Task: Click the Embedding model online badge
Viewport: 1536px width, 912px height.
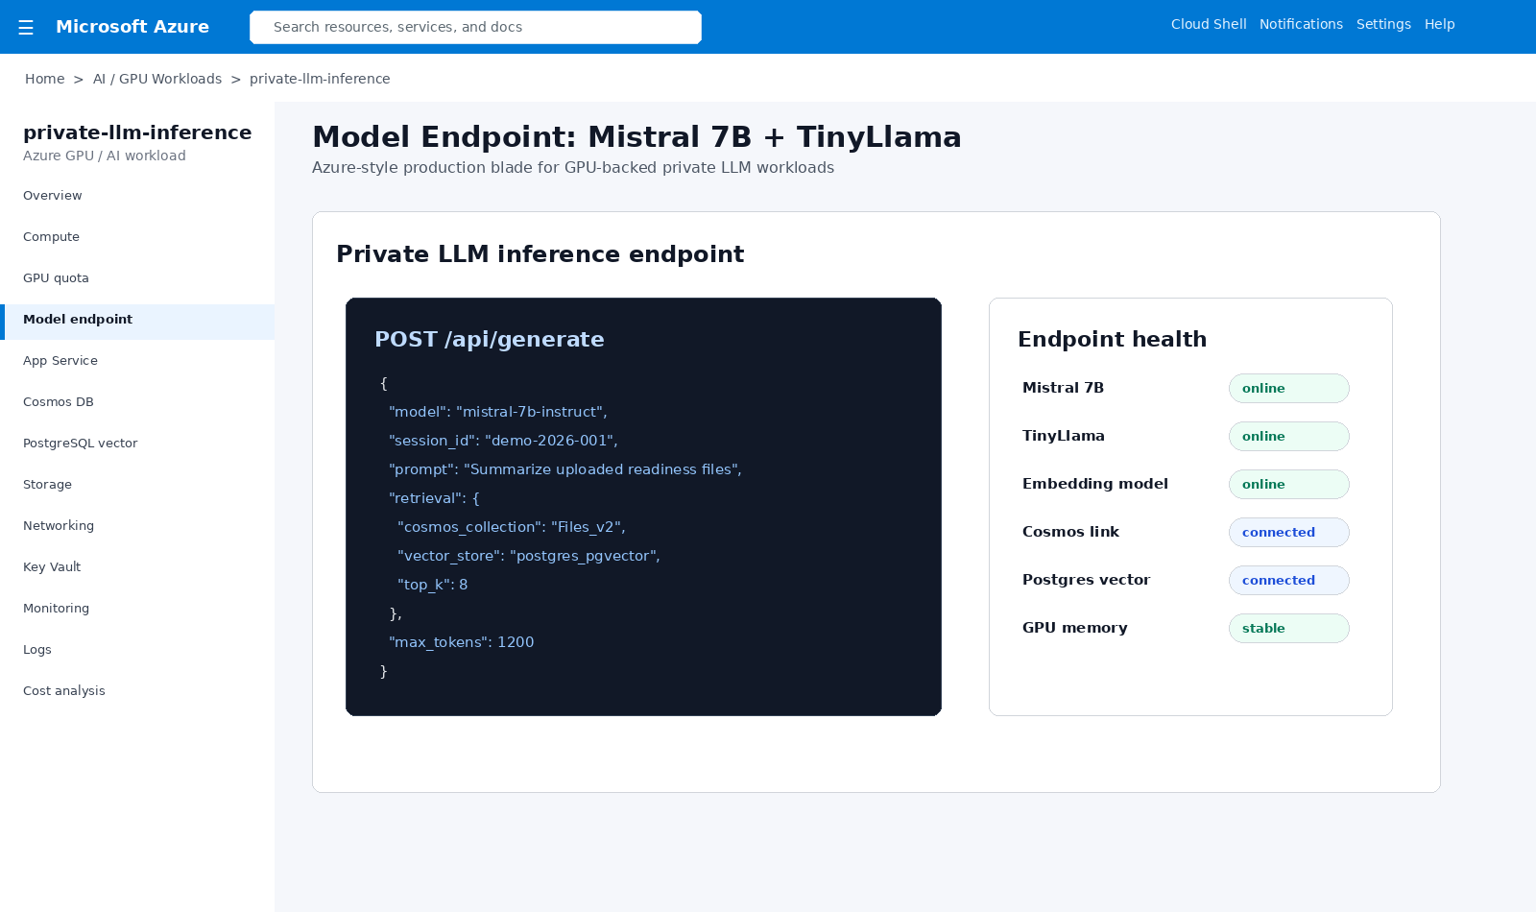Action: [x=1288, y=485]
